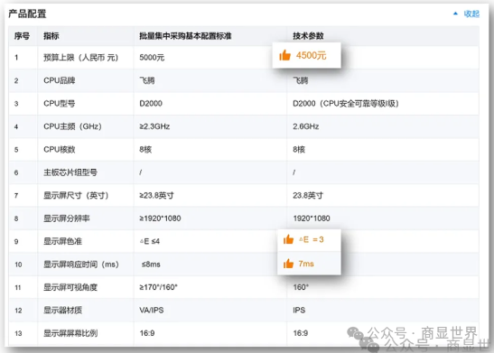Screen dimensions: 494x353
Task: Click the thumbs-up icon beside △E =3
Action: [x=288, y=239]
